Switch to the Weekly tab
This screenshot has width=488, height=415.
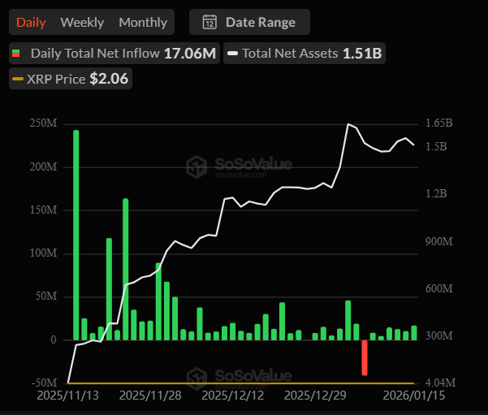(82, 23)
